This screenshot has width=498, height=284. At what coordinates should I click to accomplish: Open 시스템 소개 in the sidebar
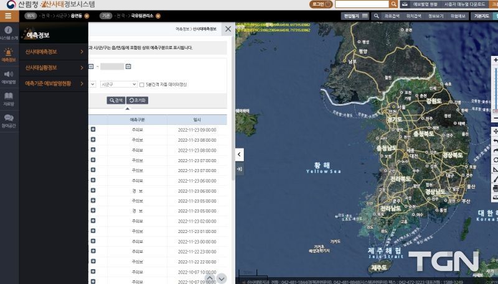tap(9, 33)
